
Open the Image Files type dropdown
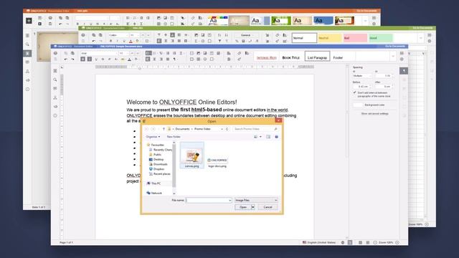coord(256,200)
